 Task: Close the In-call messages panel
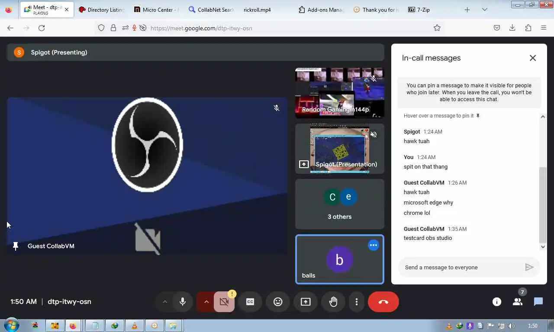[x=533, y=58]
